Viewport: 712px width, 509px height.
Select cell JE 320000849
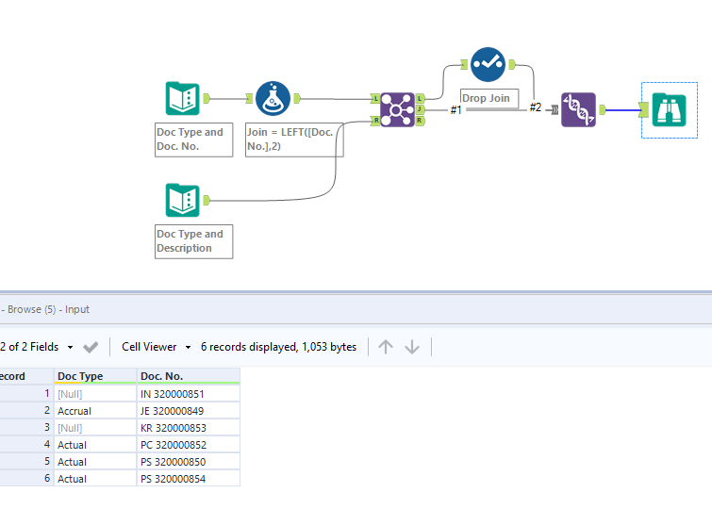pos(188,411)
